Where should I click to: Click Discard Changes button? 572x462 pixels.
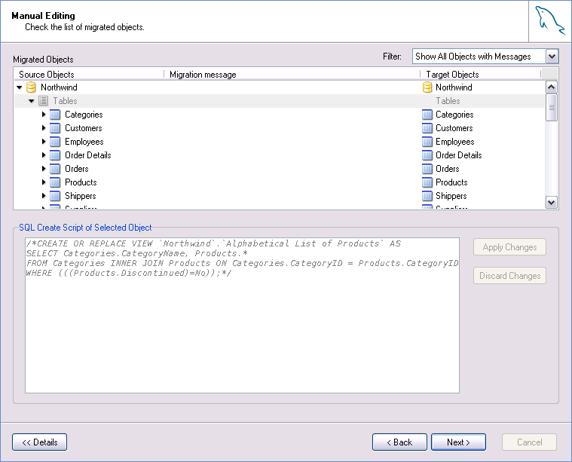[x=509, y=276]
